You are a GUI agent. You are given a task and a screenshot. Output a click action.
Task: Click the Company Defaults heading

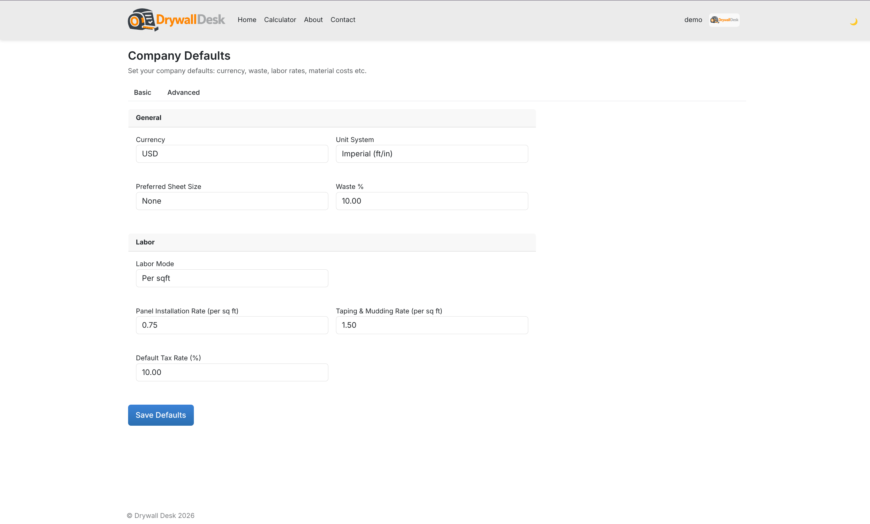click(179, 56)
